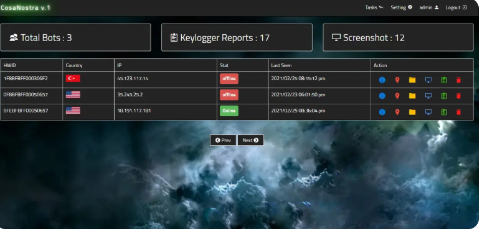Click timestamp 2021/02/25 08:15:12 pm
Screen dimensions: 482x236
[x=298, y=78]
